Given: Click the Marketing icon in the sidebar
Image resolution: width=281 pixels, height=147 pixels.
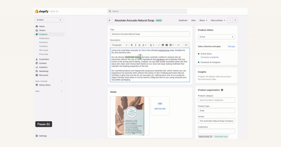Looking at the screenshot, I should tap(37, 71).
